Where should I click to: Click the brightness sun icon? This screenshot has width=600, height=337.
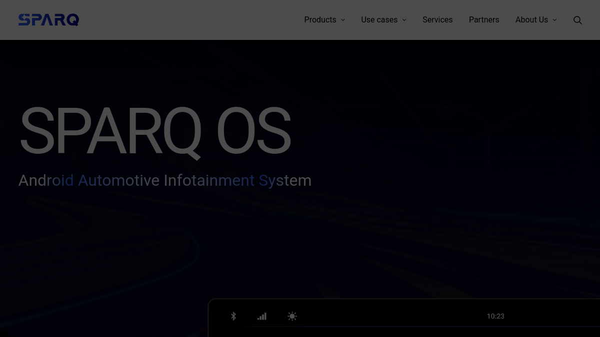[292, 316]
